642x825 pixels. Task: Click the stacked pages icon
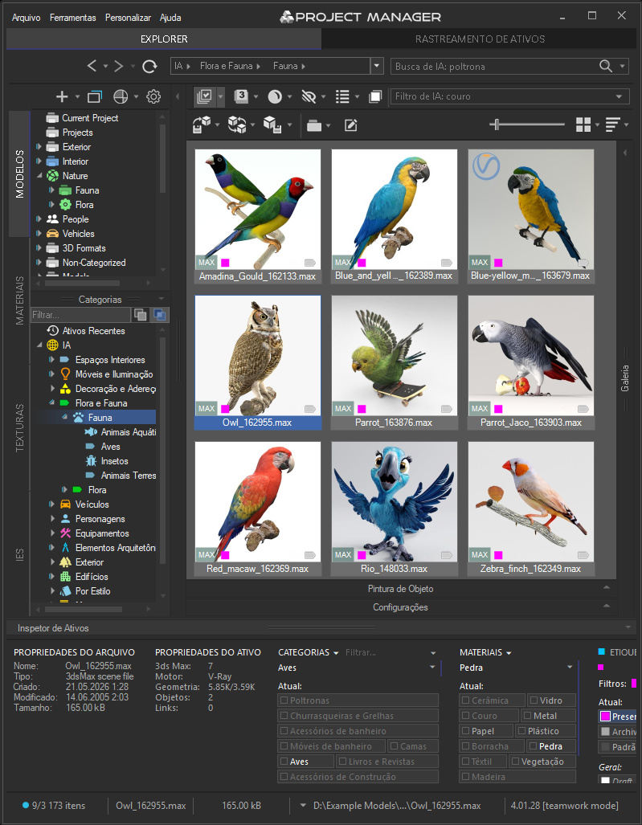[x=375, y=96]
